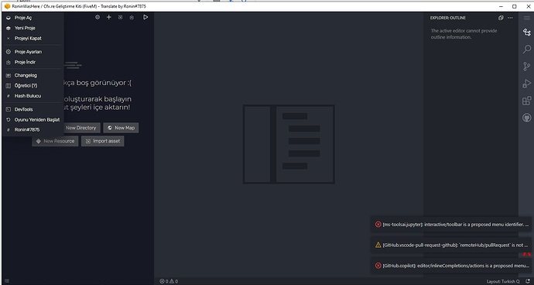Choose Yeni Proje from the menu
Image resolution: width=534 pixels, height=285 pixels.
coord(33,28)
